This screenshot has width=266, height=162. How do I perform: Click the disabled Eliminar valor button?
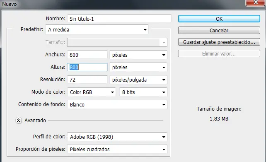[x=219, y=53]
